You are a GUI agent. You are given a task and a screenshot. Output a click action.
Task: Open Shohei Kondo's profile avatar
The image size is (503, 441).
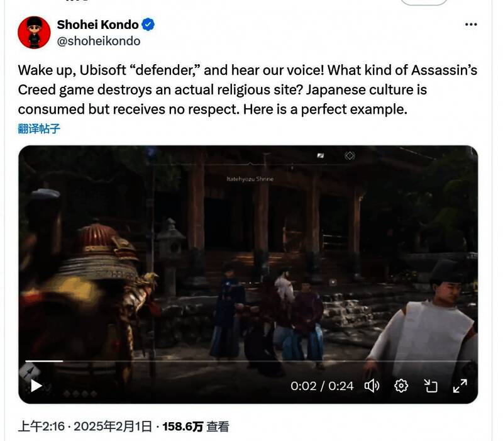[34, 32]
